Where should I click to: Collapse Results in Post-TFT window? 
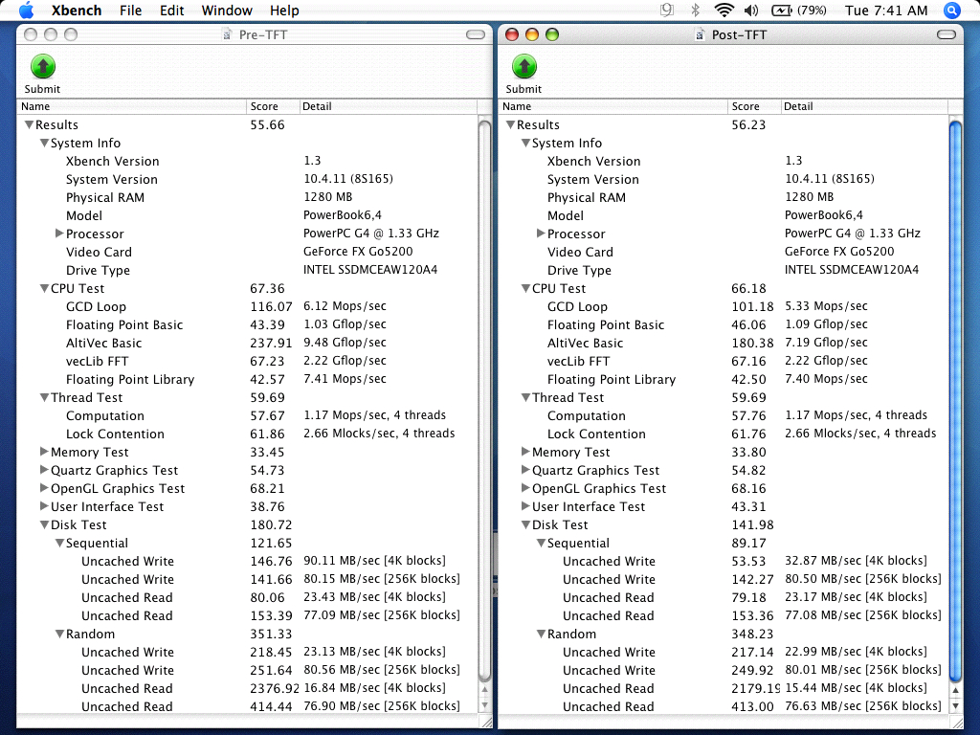[510, 124]
